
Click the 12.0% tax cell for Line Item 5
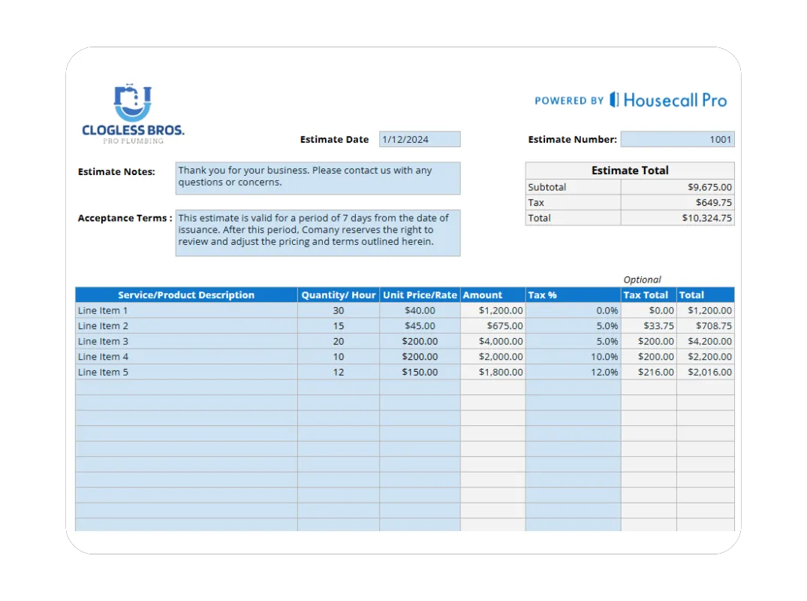(605, 372)
